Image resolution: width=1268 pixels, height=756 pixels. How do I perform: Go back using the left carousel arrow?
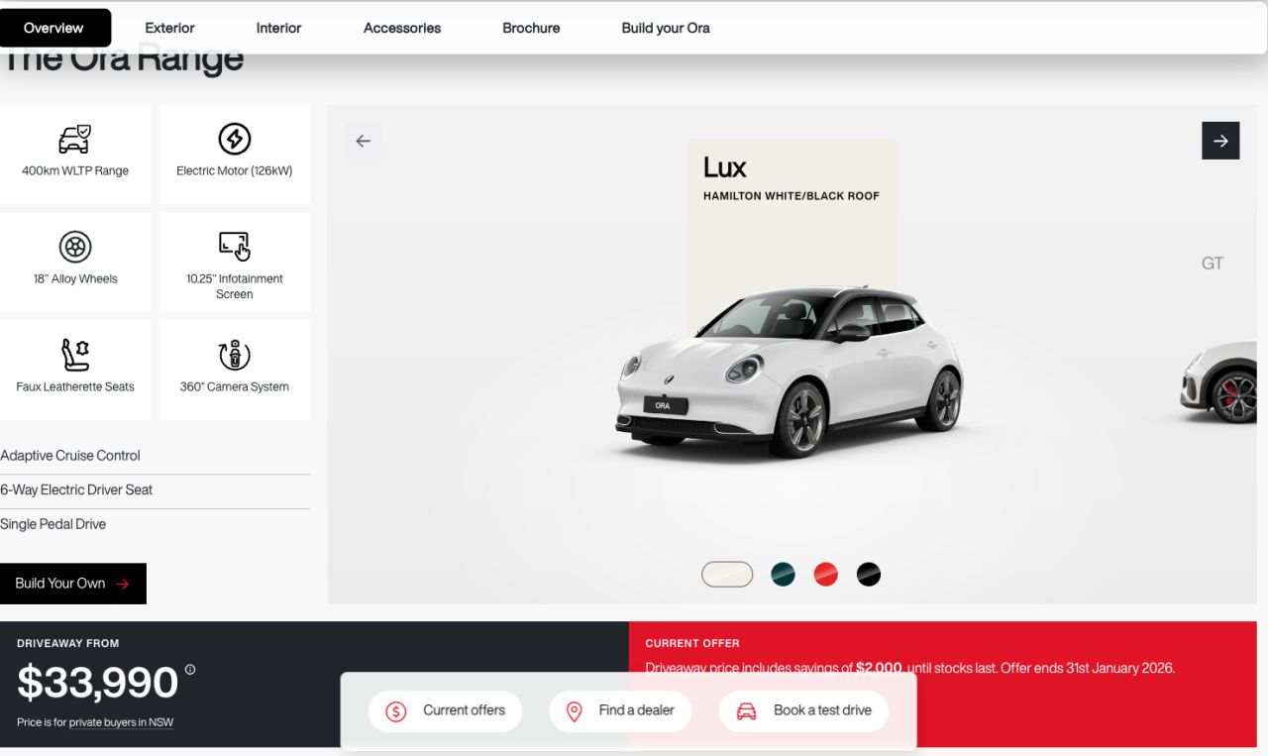(364, 140)
